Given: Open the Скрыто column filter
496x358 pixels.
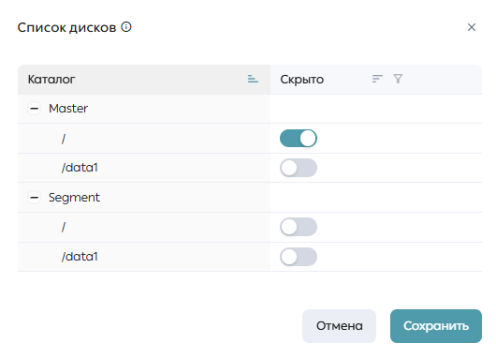Looking at the screenshot, I should (398, 79).
